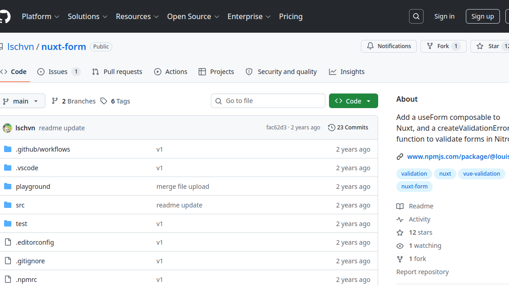Click the Sign in link

point(444,16)
